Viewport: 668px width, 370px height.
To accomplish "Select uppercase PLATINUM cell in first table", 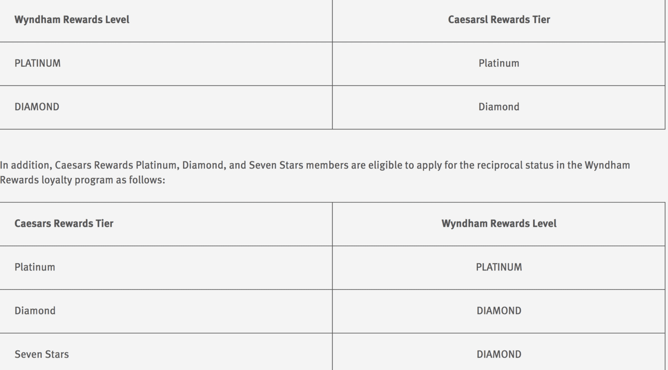I will tap(37, 63).
